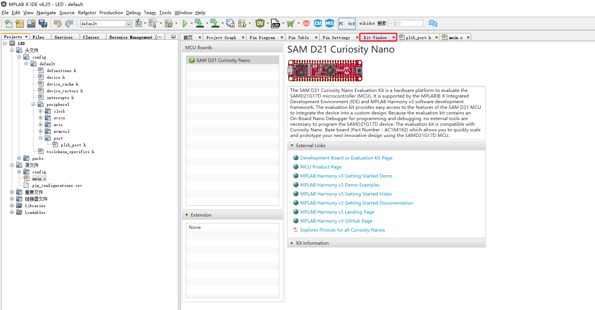Click the Build Project hammer icon
Image resolution: width=595 pixels, height=310 pixels.
152,23
